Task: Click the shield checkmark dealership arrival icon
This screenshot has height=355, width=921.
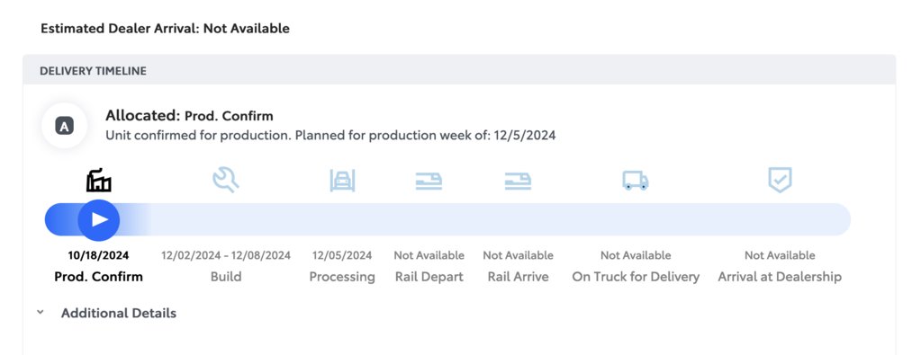Action: pos(780,180)
